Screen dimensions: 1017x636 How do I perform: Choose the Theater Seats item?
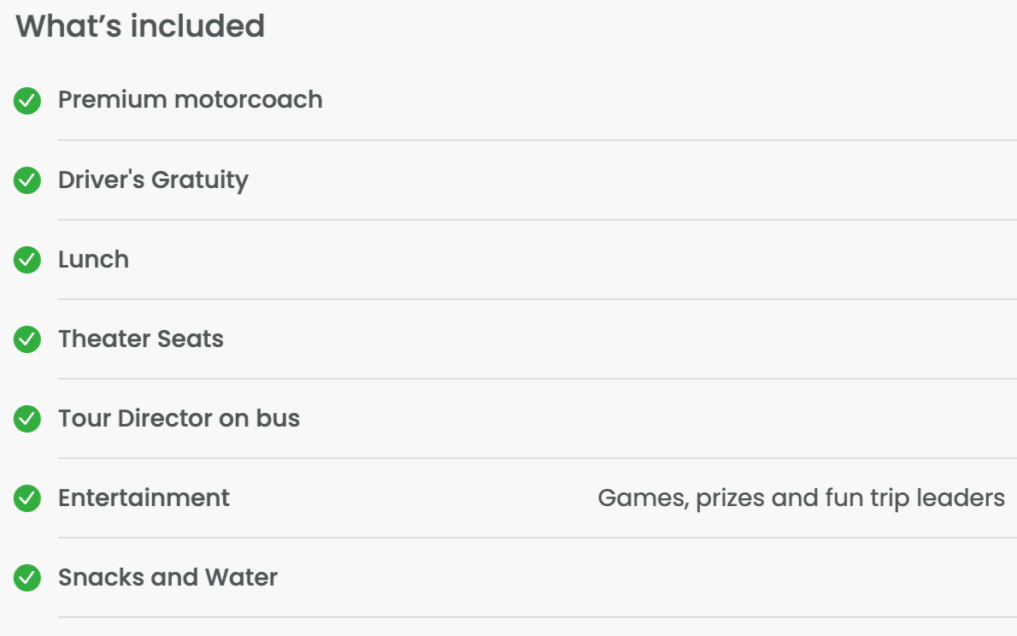click(141, 339)
